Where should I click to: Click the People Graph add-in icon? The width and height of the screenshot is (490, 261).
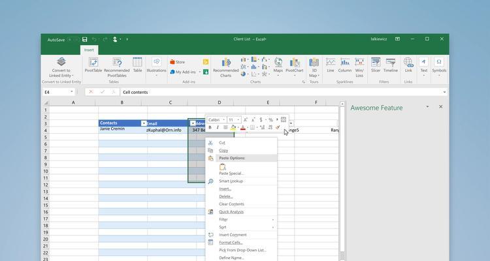(206, 72)
